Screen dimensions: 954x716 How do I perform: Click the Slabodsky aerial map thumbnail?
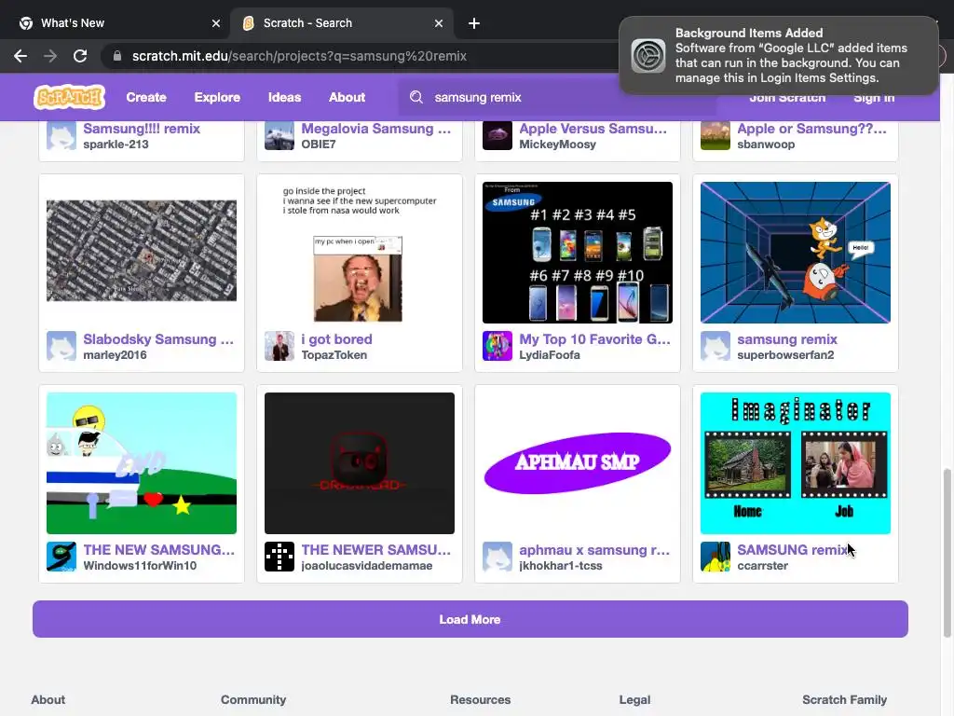(x=142, y=251)
